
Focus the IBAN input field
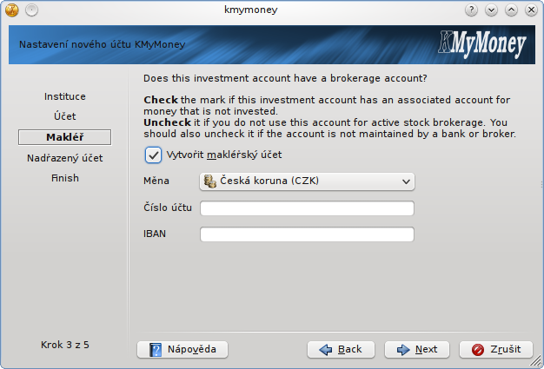click(x=307, y=234)
